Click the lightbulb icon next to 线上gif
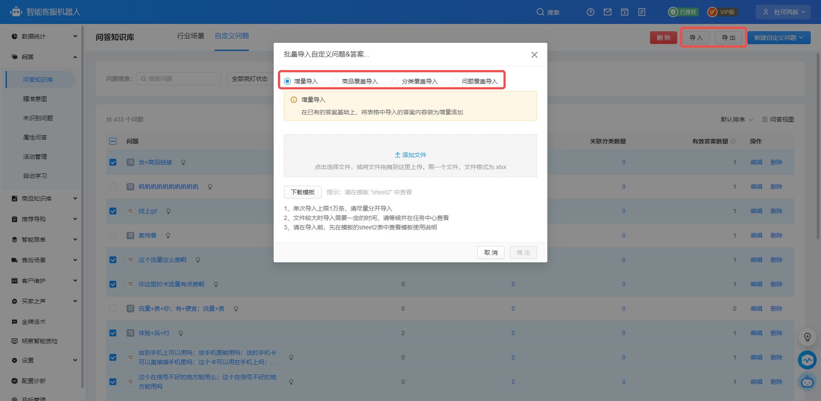The height and width of the screenshot is (401, 821). pyautogui.click(x=168, y=211)
